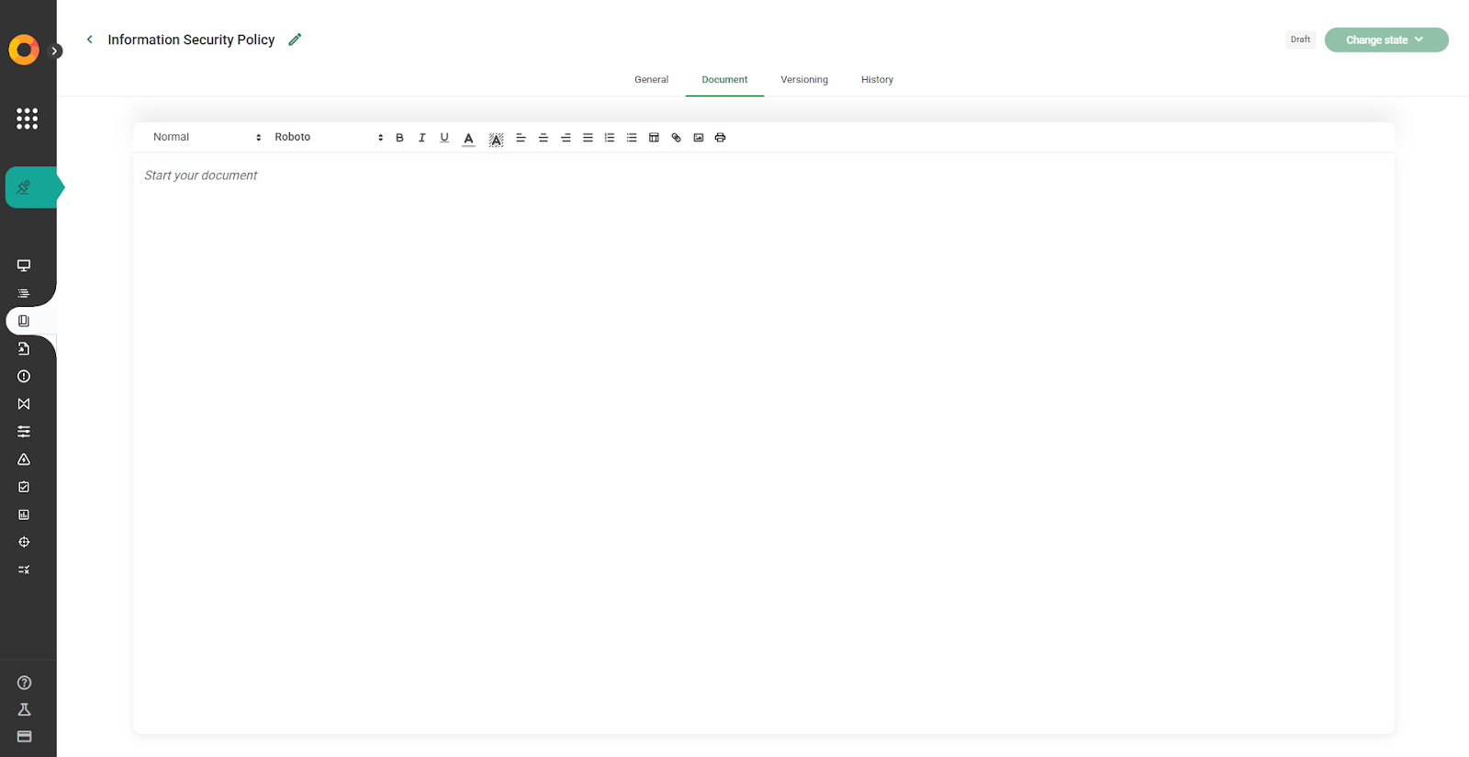1469x757 pixels.
Task: Open the text color picker
Action: [x=468, y=139]
